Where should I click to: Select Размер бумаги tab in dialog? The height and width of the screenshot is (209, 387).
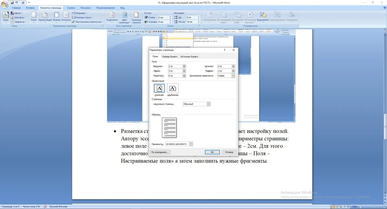[x=170, y=57]
